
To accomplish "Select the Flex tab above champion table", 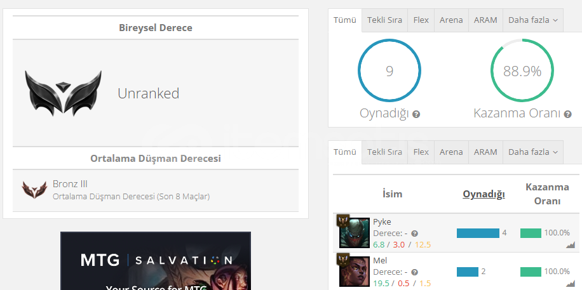I will pos(421,152).
